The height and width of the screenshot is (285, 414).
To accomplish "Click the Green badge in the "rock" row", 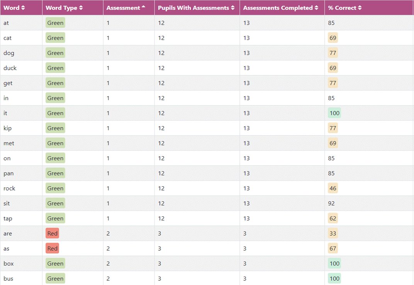I will (x=56, y=188).
